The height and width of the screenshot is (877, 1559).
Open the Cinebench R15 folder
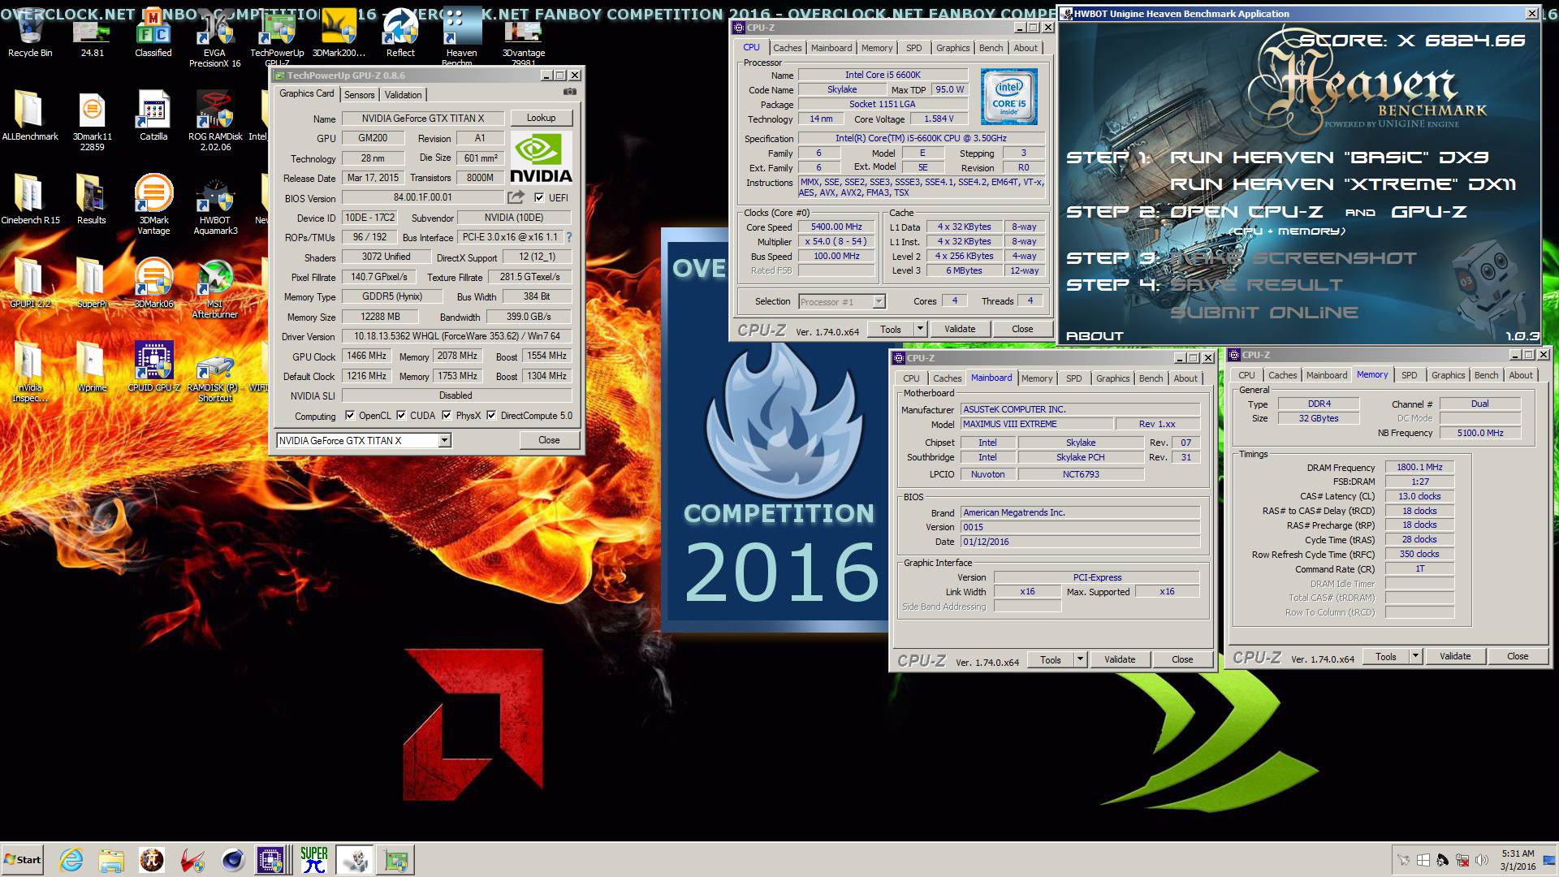[30, 199]
